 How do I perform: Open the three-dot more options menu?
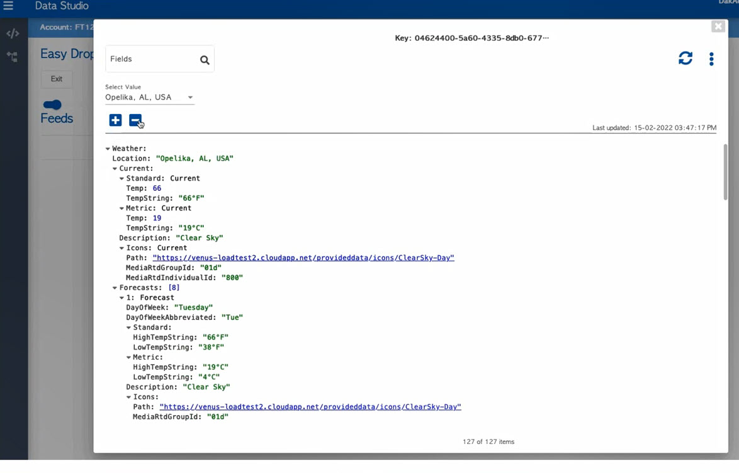[711, 59]
